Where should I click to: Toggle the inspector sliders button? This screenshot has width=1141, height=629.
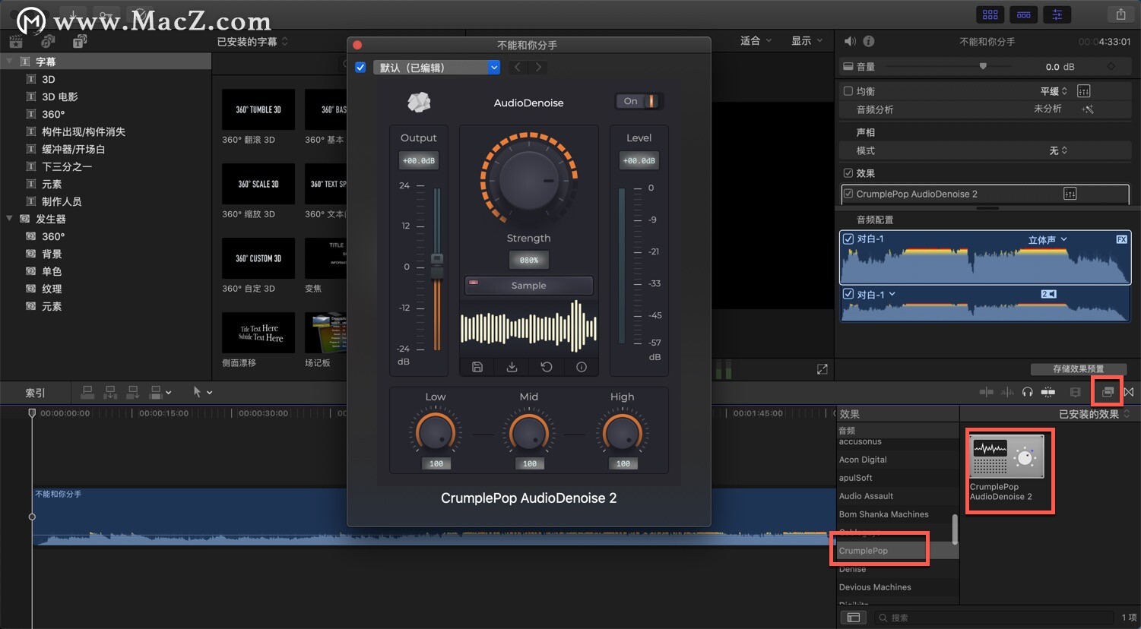click(x=1057, y=14)
